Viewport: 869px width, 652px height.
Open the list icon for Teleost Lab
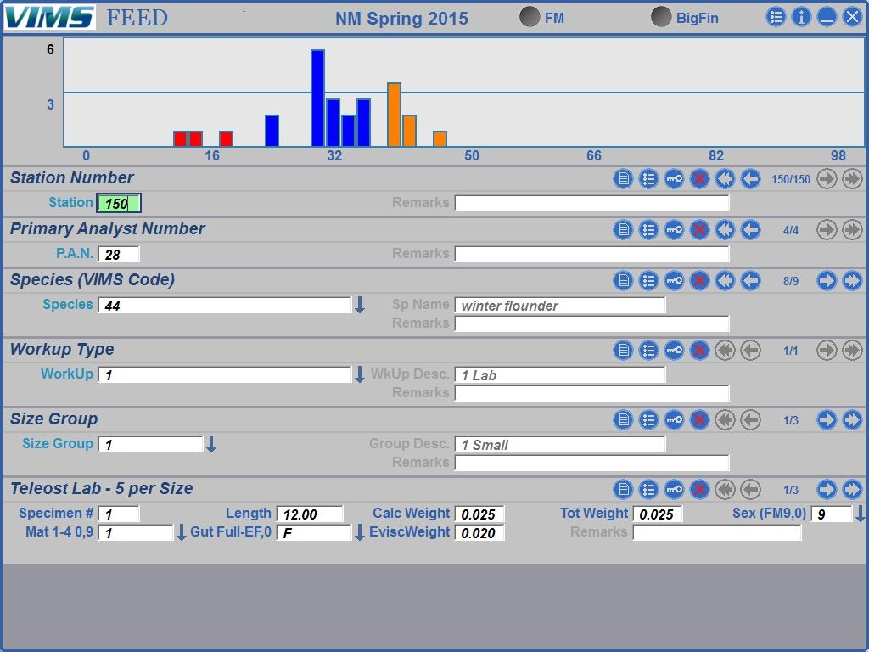pyautogui.click(x=648, y=490)
